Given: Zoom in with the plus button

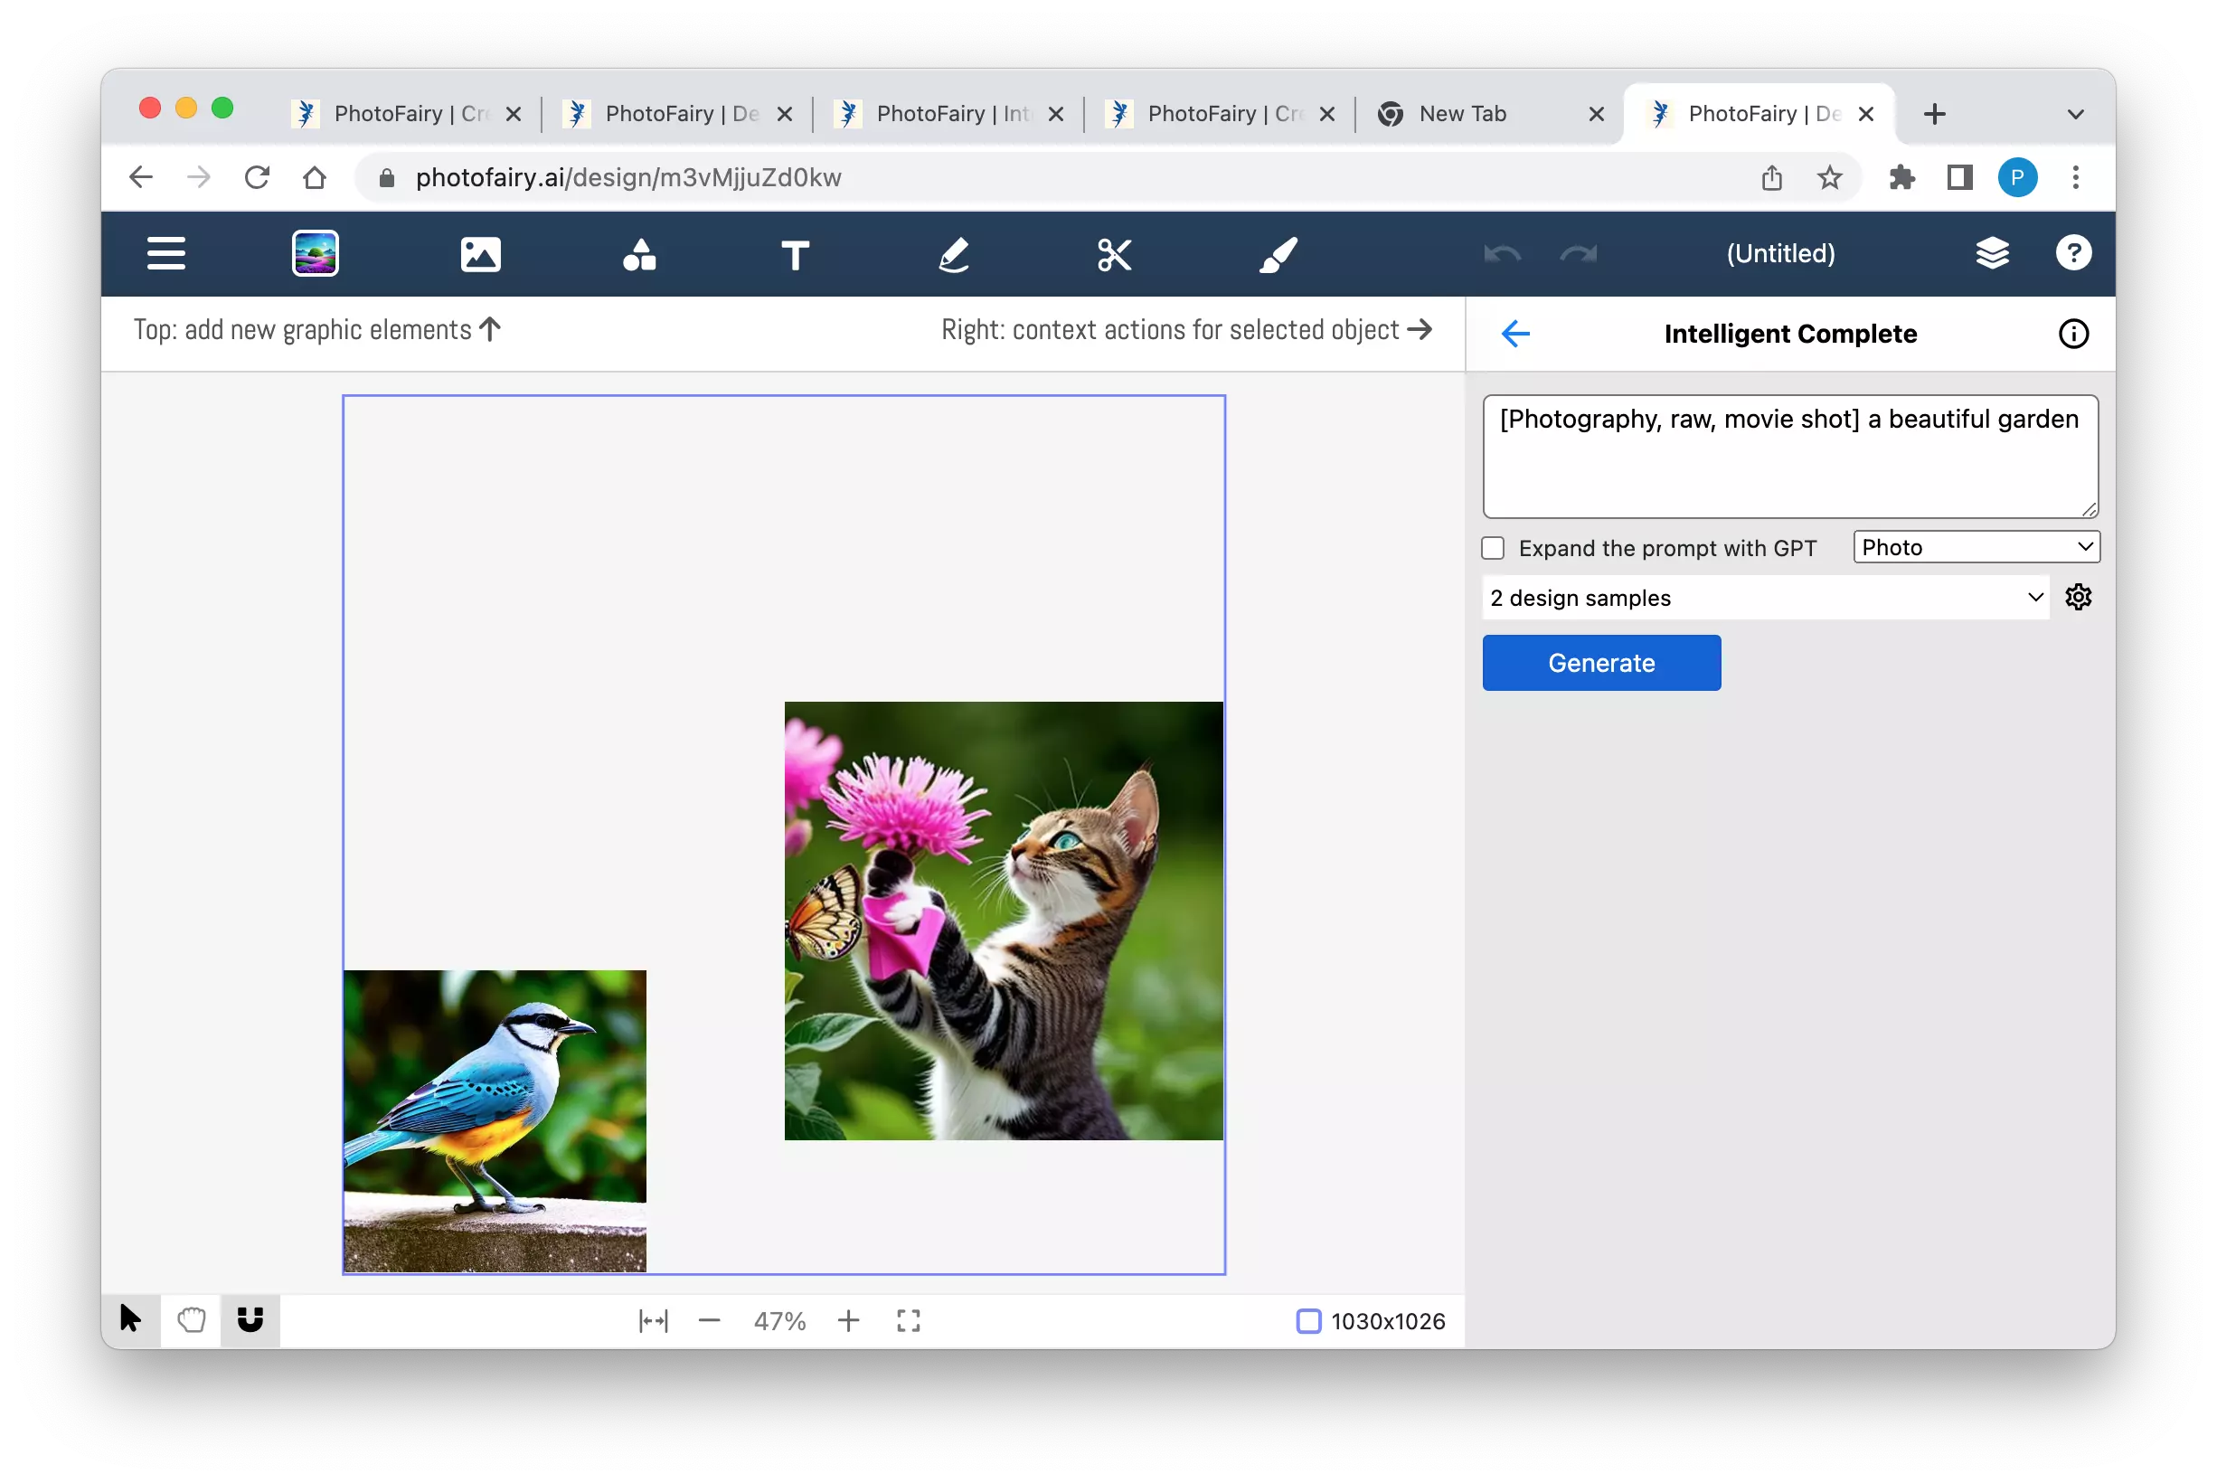Looking at the screenshot, I should coord(848,1320).
